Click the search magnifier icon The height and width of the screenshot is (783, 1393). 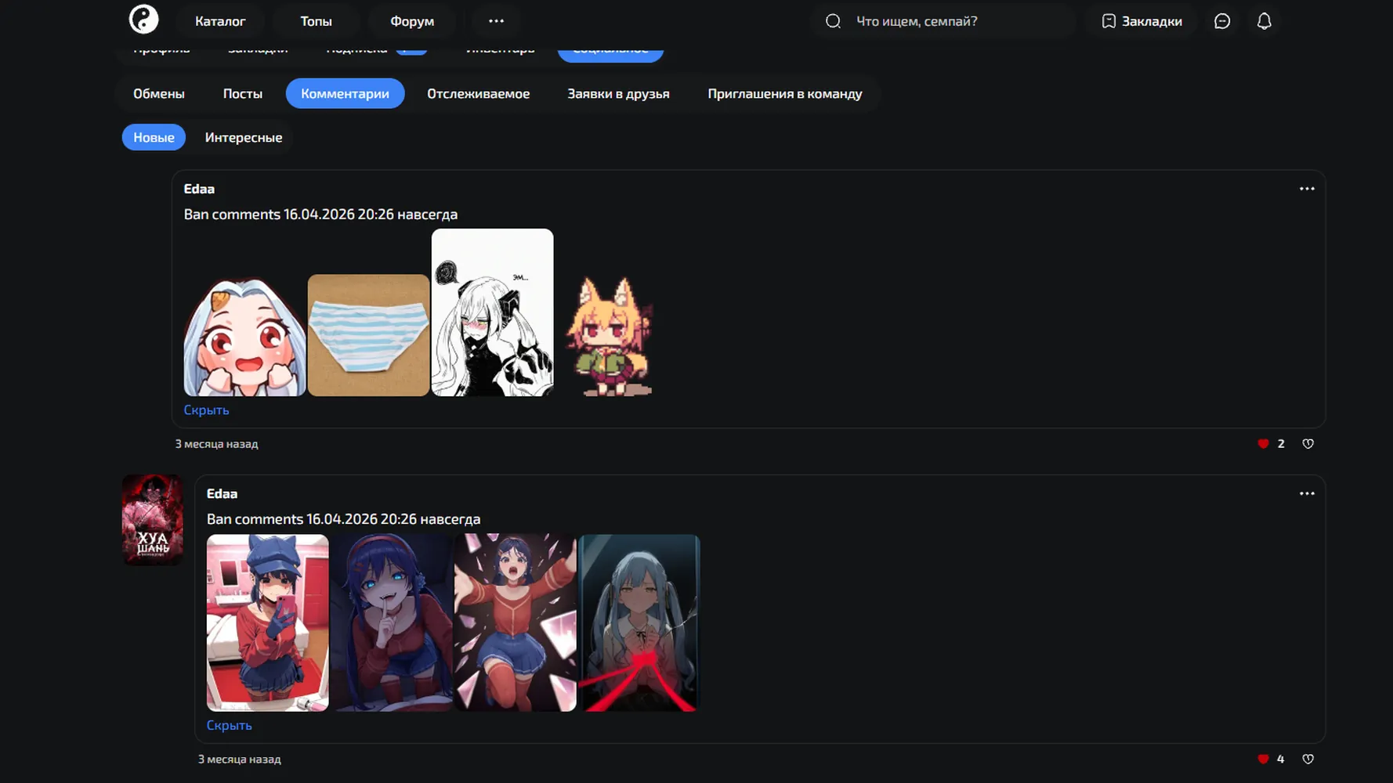pyautogui.click(x=833, y=21)
